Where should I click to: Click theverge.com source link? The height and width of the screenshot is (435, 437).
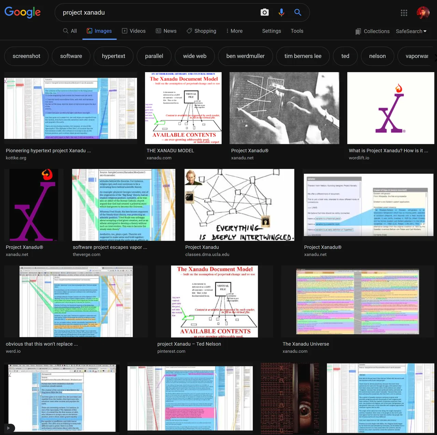(87, 254)
